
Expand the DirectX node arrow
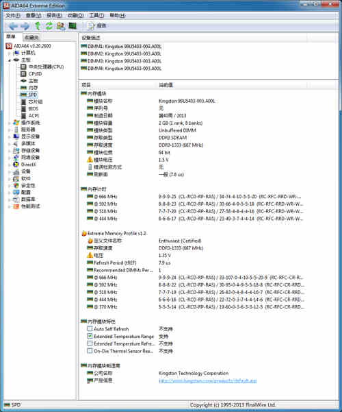click(10, 165)
